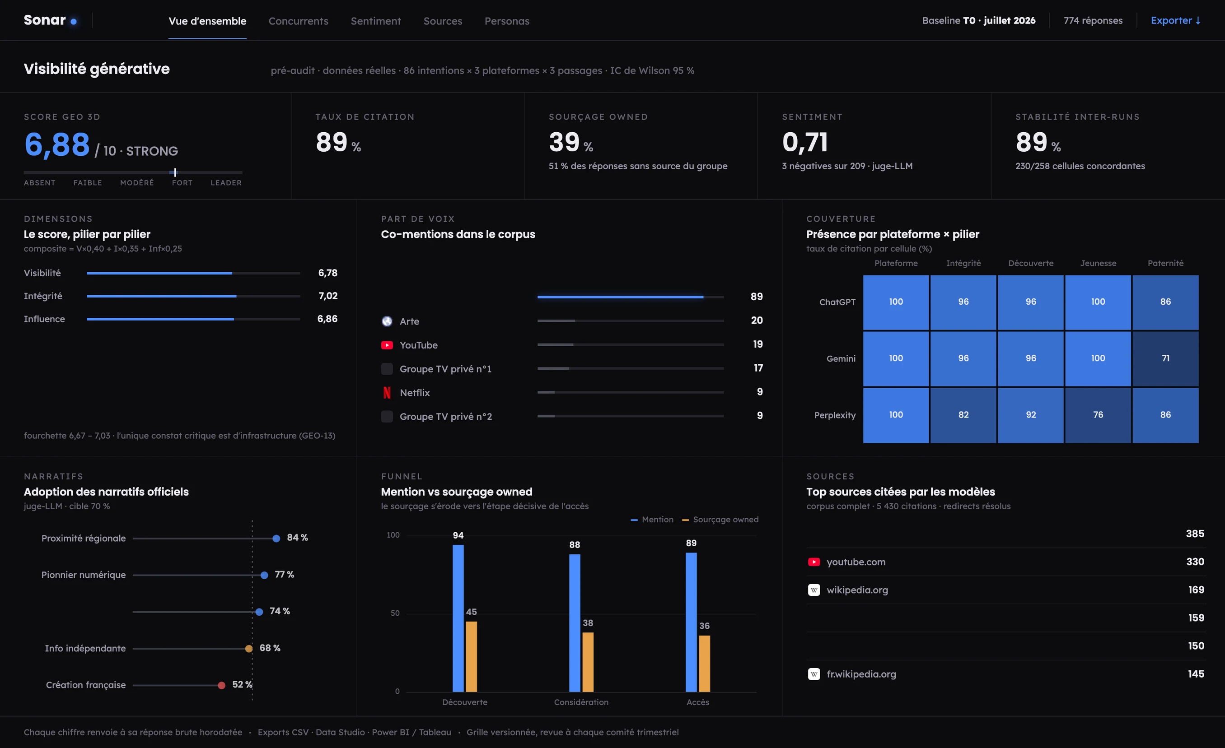The image size is (1225, 748).
Task: Click the Découverte mention bar (94)
Action: point(458,618)
